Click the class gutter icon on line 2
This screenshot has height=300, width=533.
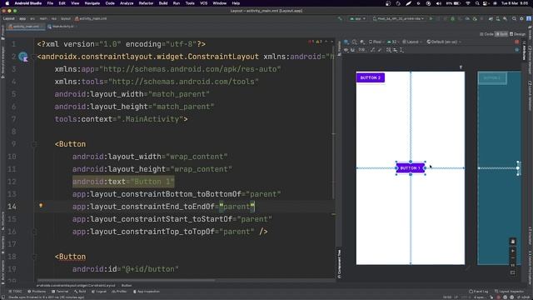pyautogui.click(x=23, y=57)
